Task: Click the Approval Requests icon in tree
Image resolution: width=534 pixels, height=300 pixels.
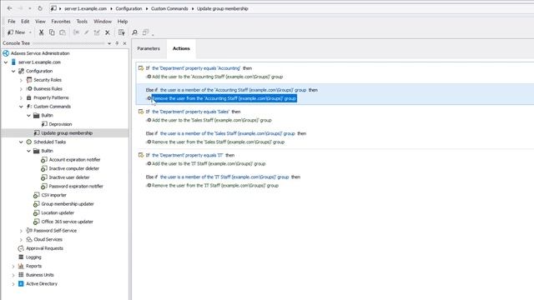Action: coord(21,248)
